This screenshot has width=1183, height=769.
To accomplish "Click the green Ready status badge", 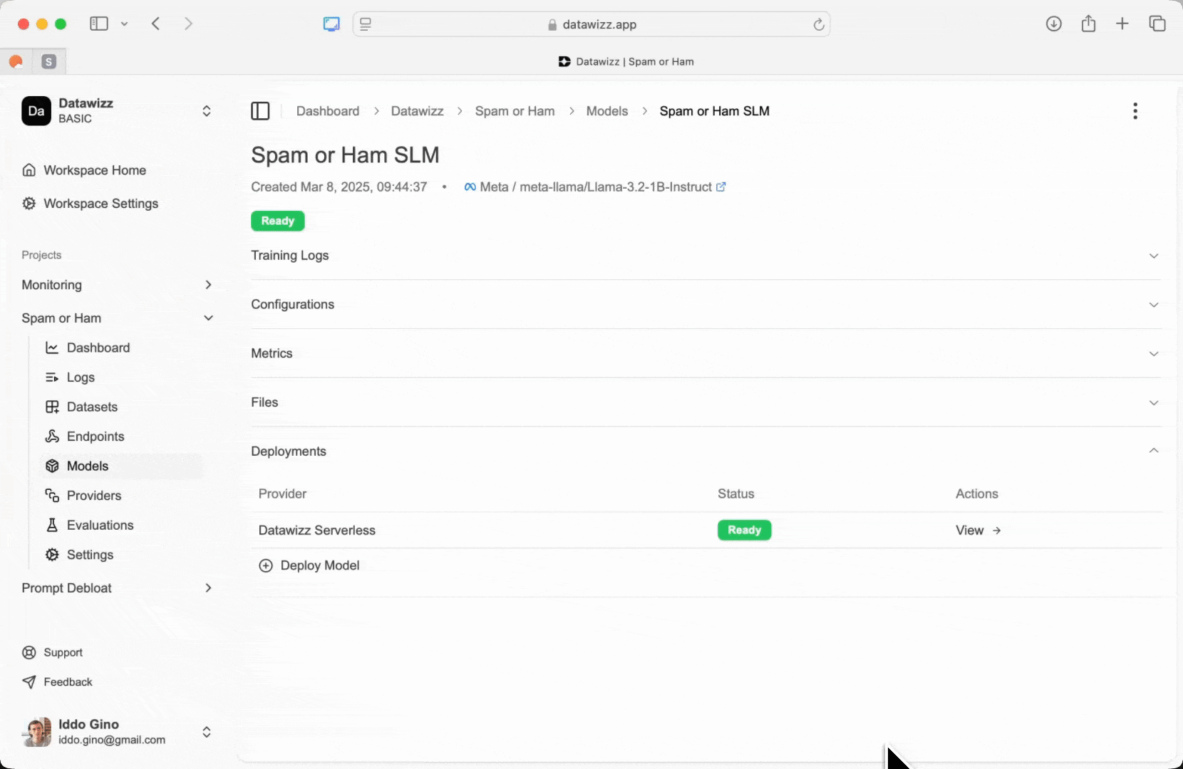I will (277, 221).
